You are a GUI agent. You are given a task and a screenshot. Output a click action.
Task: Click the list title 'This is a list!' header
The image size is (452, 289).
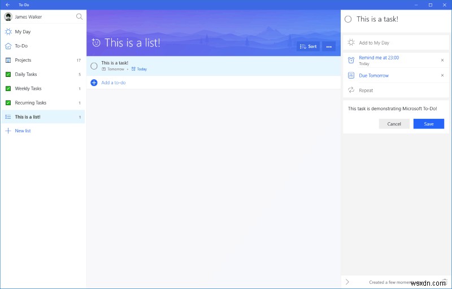point(132,42)
